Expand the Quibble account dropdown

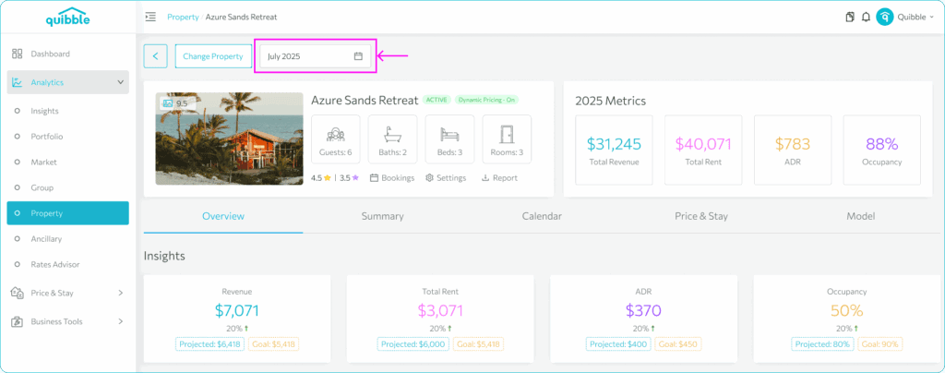pos(915,17)
